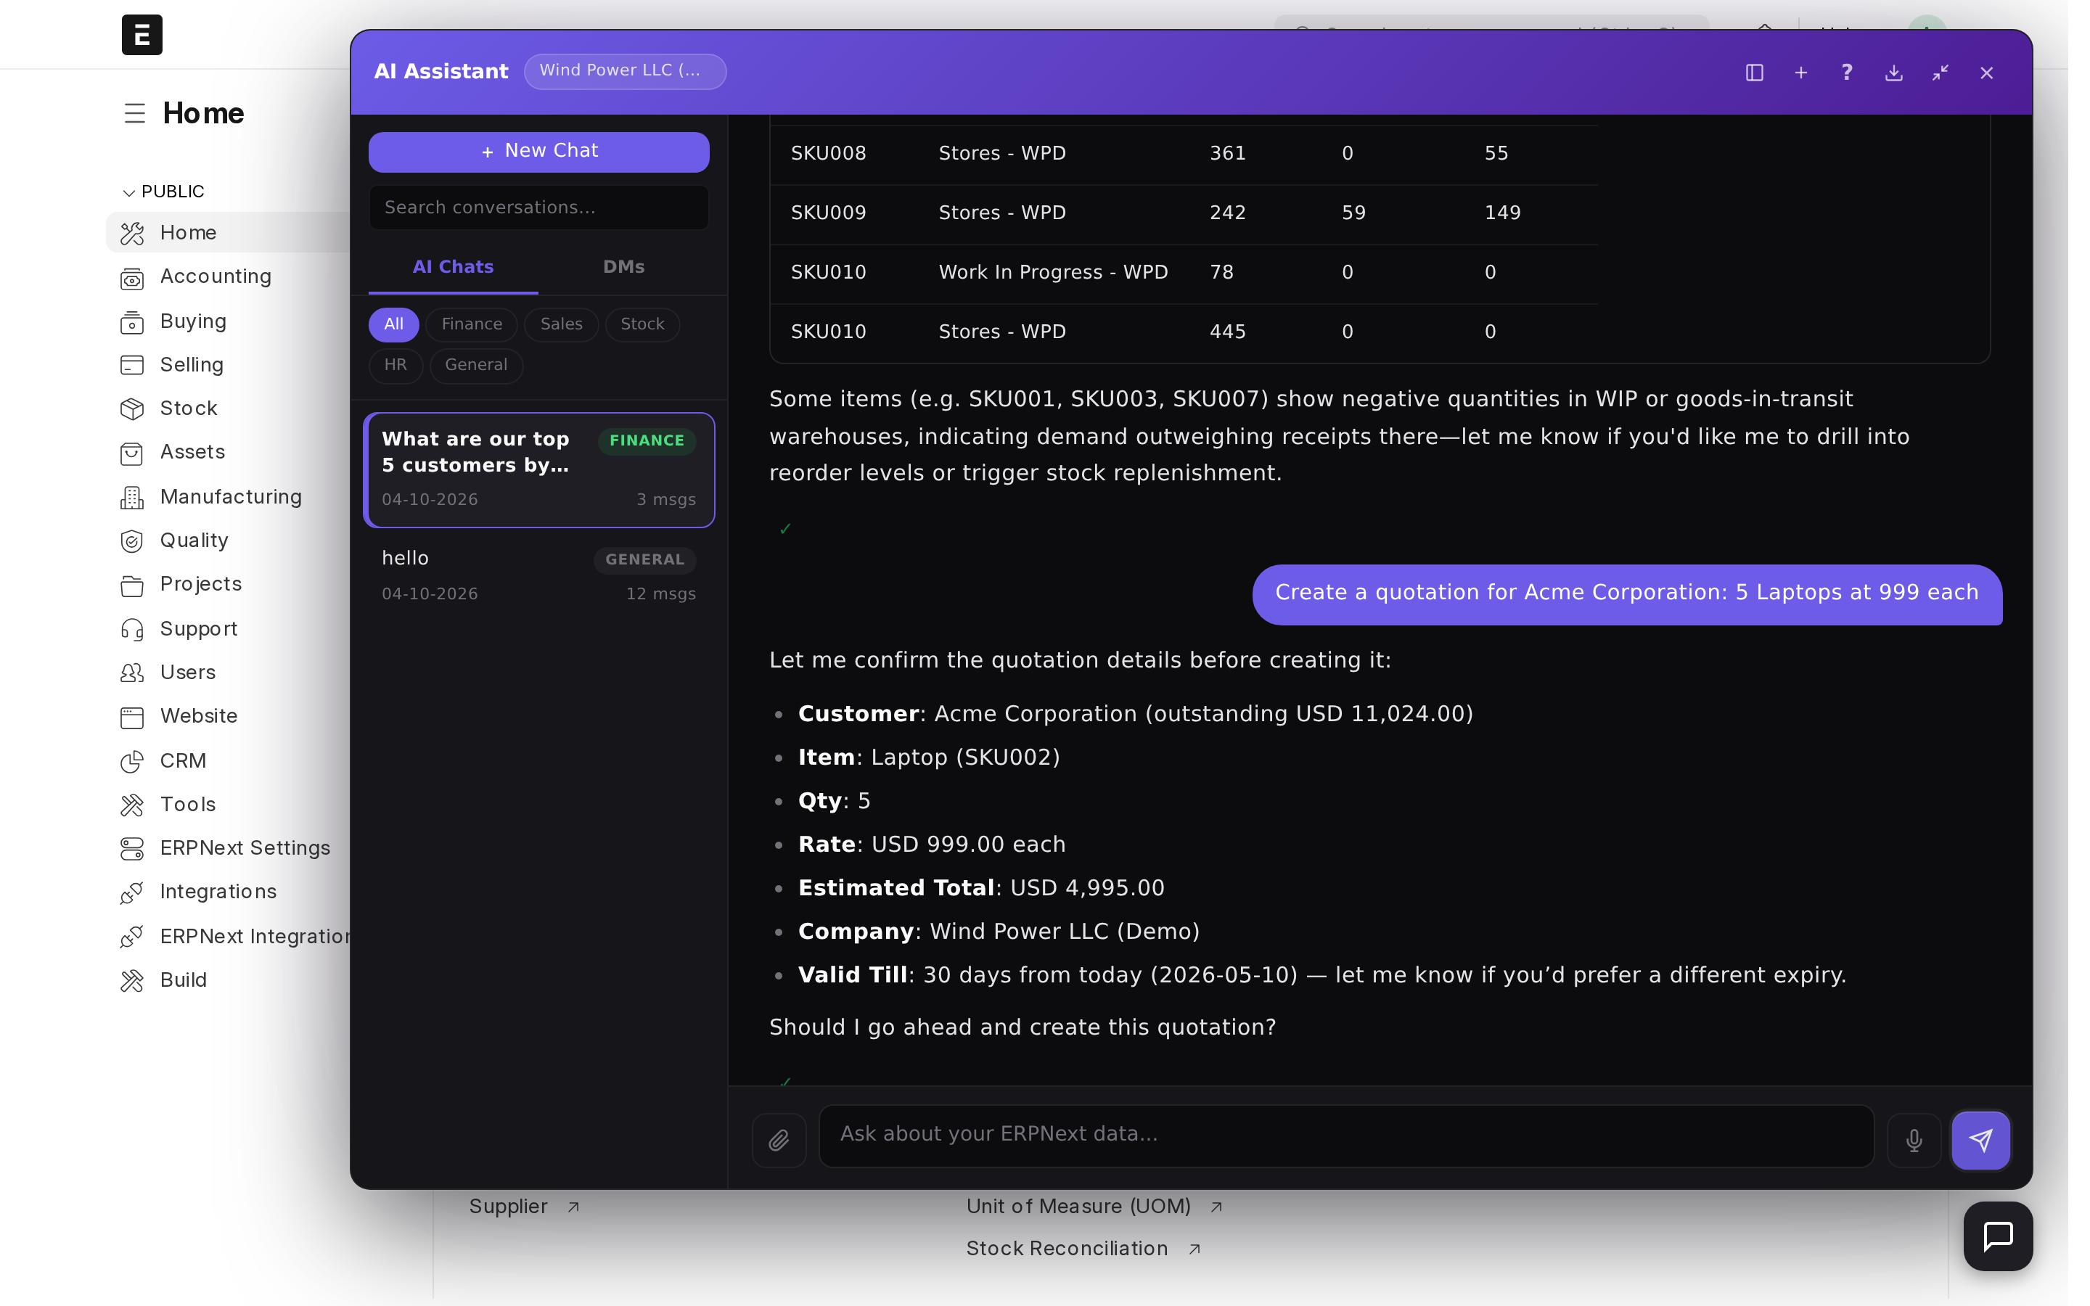Toggle the hamburger menu next to Home
The width and height of the screenshot is (2090, 1306).
coord(135,113)
